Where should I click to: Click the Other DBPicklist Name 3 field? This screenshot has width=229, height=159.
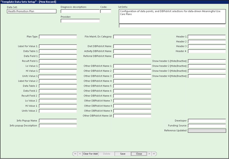[x=132, y=76]
